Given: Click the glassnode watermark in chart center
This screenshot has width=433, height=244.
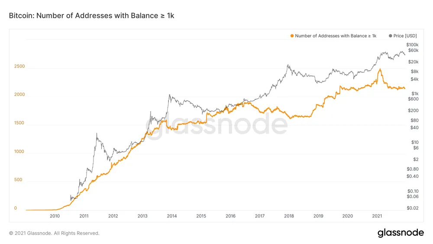Looking at the screenshot, I should click(x=220, y=125).
